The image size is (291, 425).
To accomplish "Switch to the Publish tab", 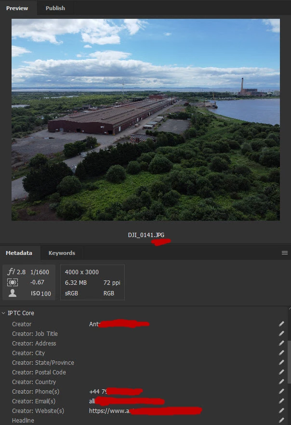I will pos(55,8).
